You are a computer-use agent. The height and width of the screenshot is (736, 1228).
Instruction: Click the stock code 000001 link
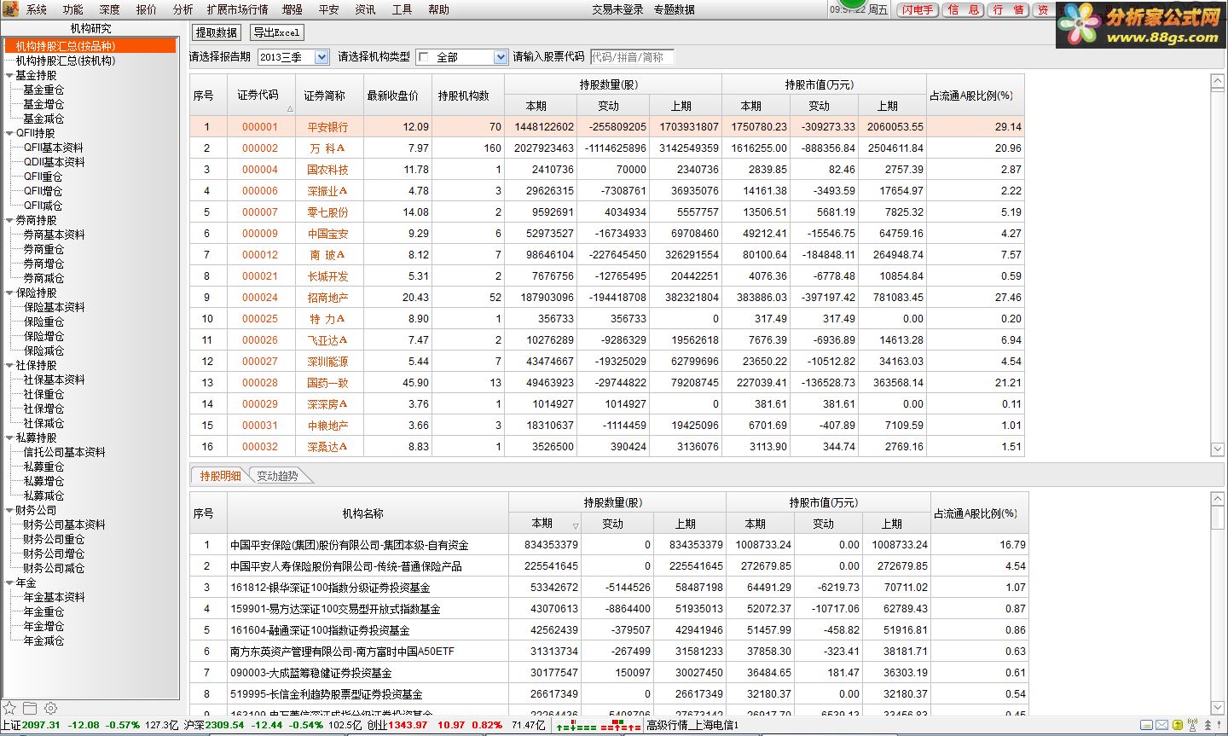(x=260, y=127)
